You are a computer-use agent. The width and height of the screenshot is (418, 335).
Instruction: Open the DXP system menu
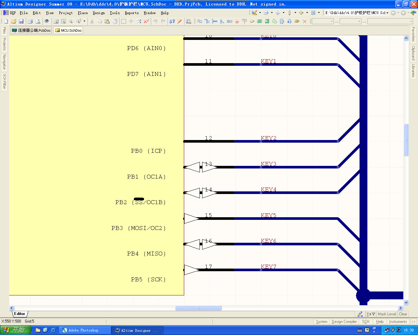pos(10,13)
